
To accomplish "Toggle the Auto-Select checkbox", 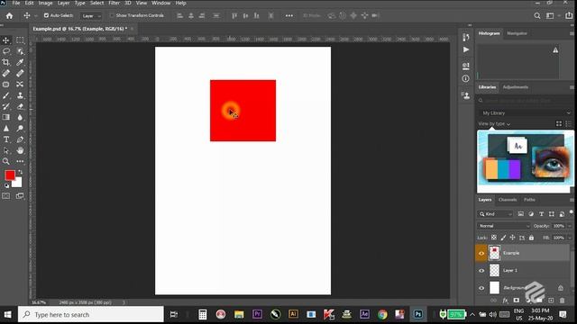I will click(46, 15).
